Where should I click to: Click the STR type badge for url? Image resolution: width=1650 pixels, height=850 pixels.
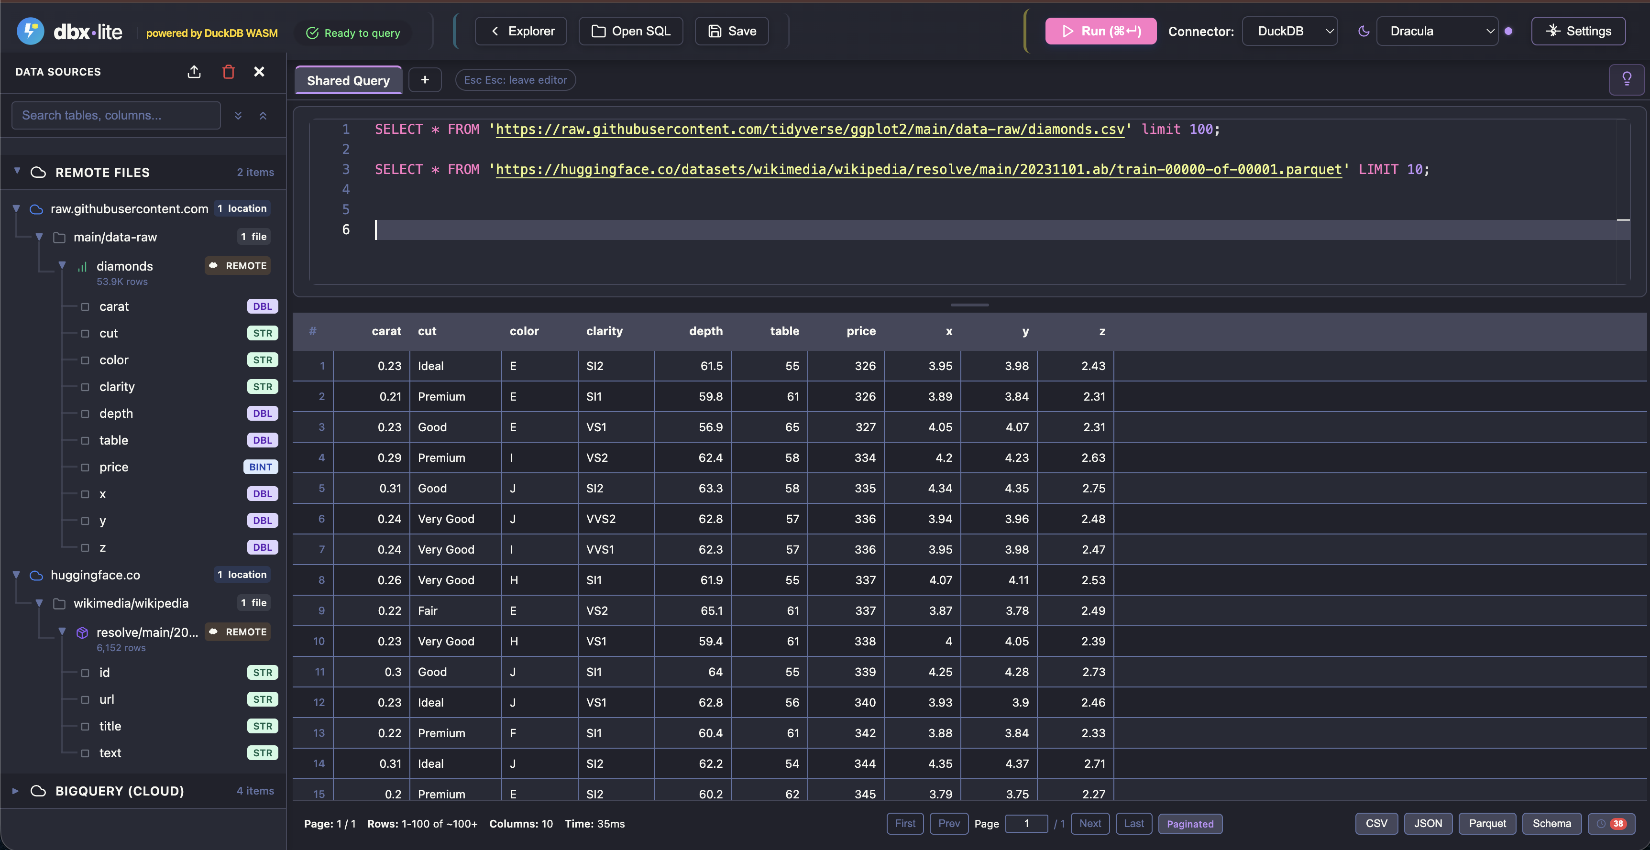click(263, 699)
